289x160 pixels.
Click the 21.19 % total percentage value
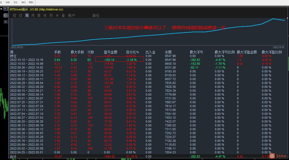point(132,156)
